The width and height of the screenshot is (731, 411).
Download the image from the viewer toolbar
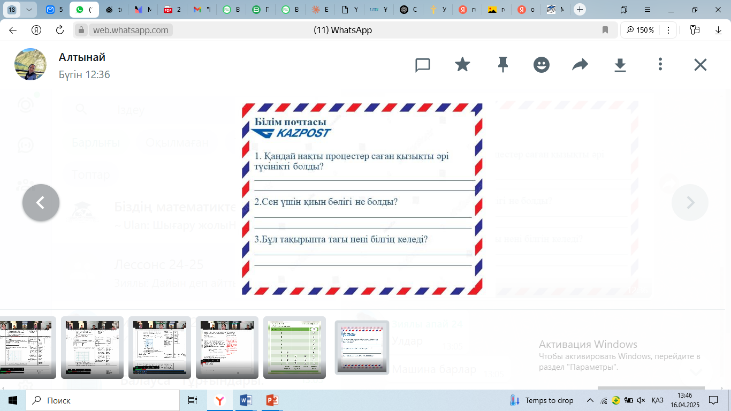click(x=620, y=65)
